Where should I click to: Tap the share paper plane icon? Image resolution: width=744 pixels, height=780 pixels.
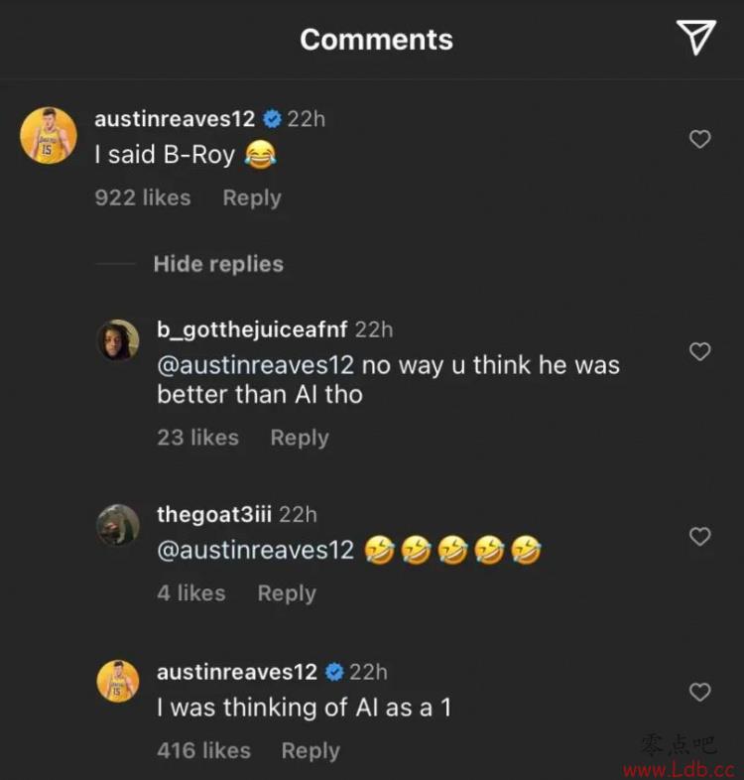[x=695, y=38]
